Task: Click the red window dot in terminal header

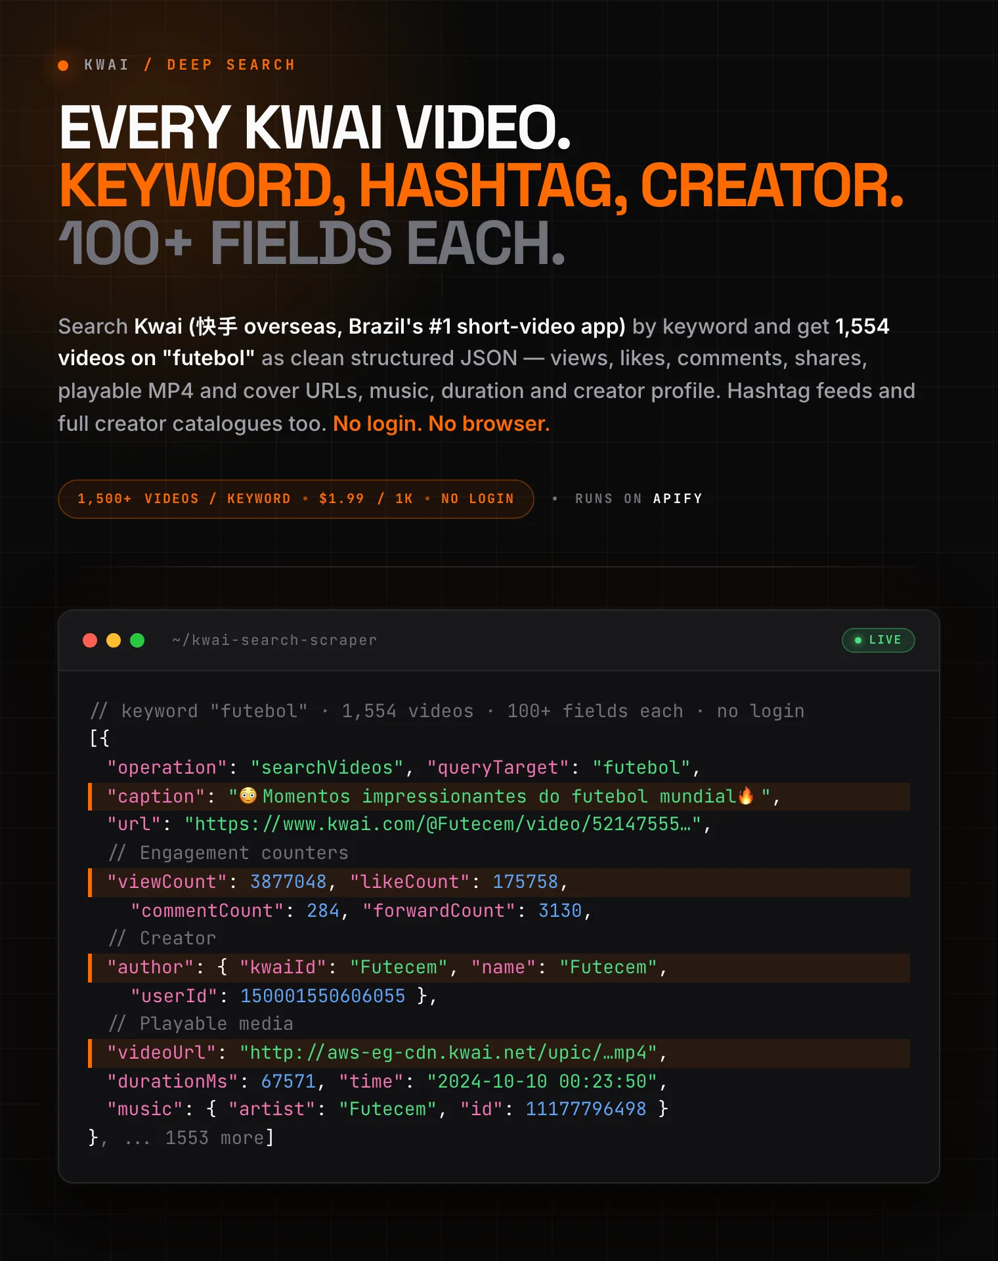Action: (x=90, y=640)
